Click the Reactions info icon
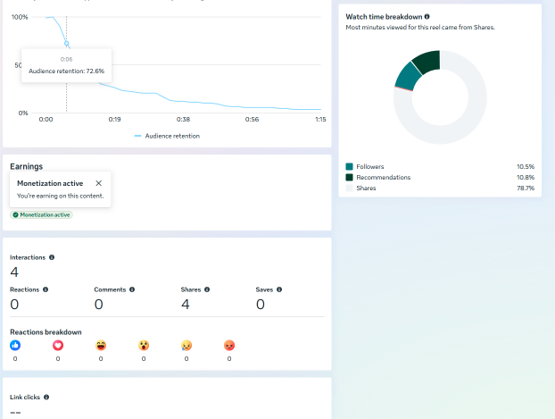 click(46, 289)
